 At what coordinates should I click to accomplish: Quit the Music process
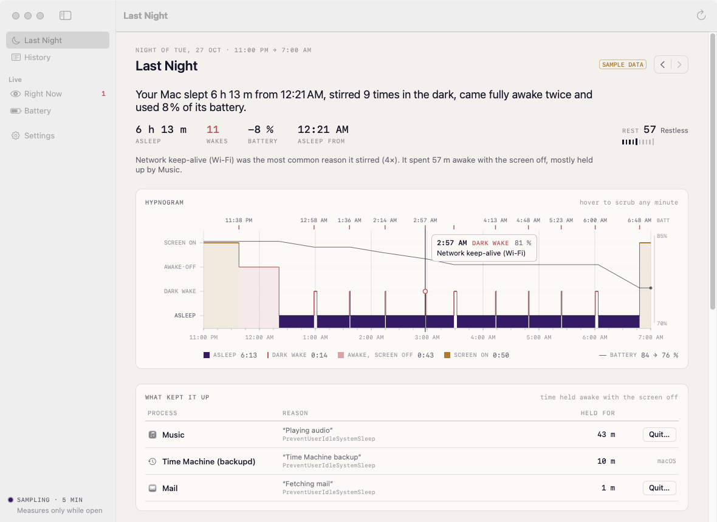point(659,435)
